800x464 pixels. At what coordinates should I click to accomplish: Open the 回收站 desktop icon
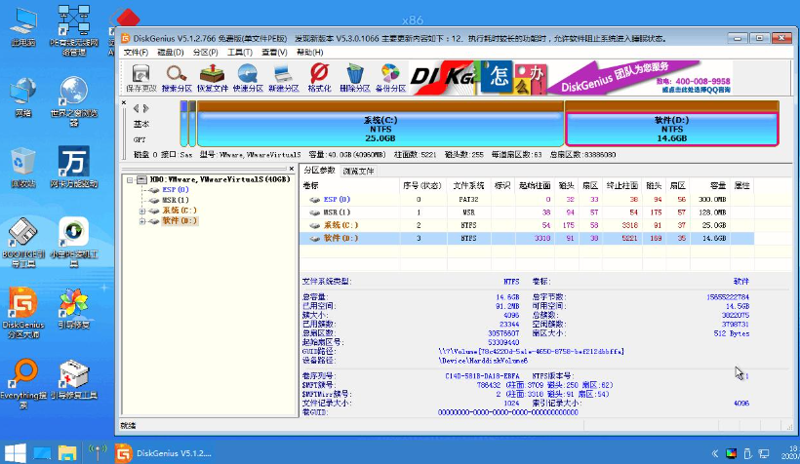click(x=23, y=168)
